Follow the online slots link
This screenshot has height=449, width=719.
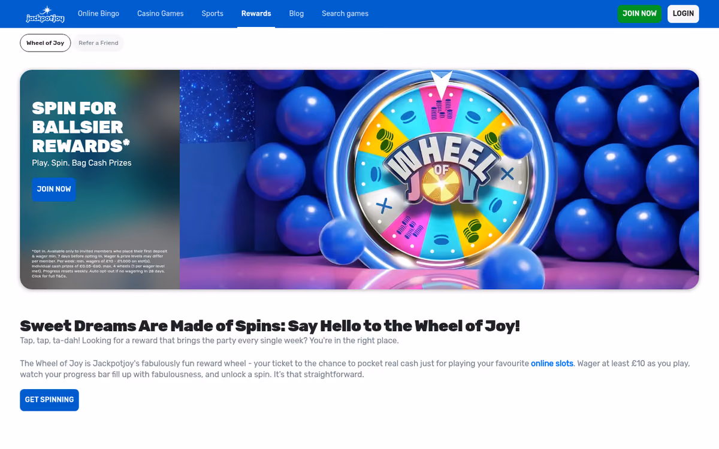point(552,363)
